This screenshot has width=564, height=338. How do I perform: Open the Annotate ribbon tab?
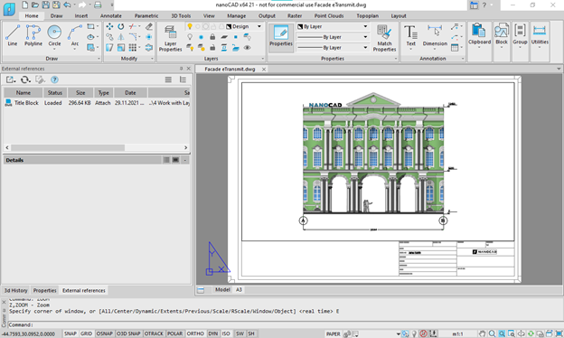tap(111, 16)
